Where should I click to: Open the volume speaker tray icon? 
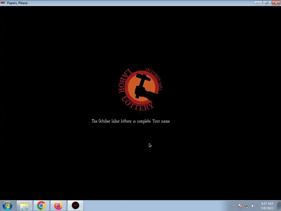253,206
